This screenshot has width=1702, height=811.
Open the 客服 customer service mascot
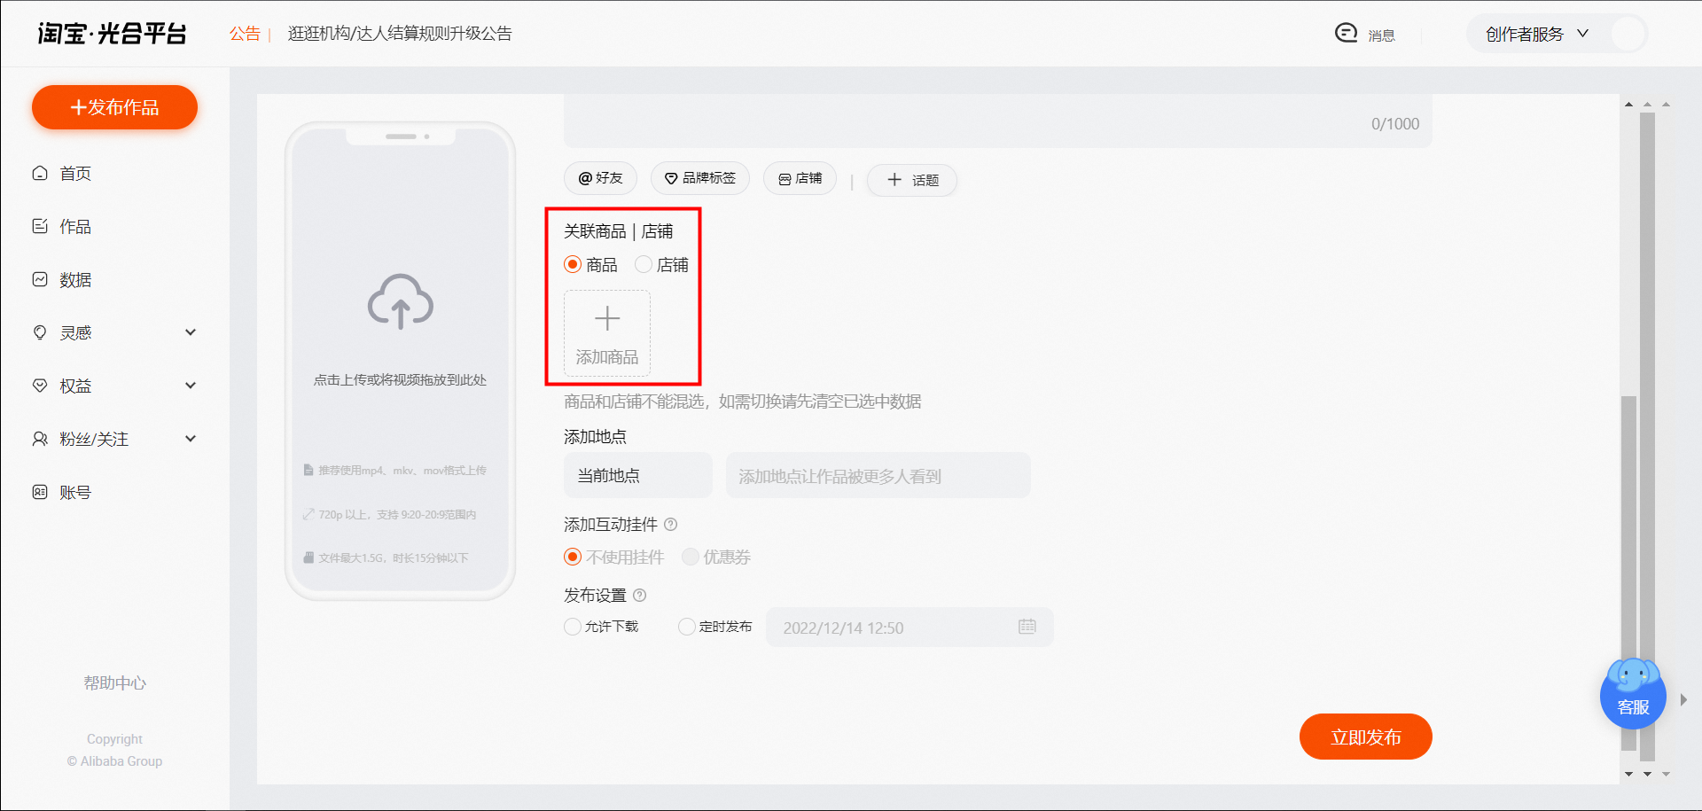(1633, 694)
